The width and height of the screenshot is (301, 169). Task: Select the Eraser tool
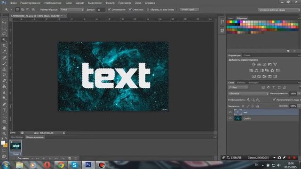[4, 81]
